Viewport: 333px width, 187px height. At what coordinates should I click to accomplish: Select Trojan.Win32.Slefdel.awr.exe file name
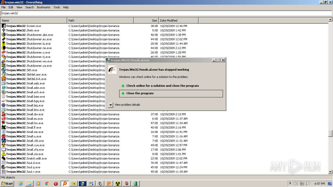click(x=26, y=75)
